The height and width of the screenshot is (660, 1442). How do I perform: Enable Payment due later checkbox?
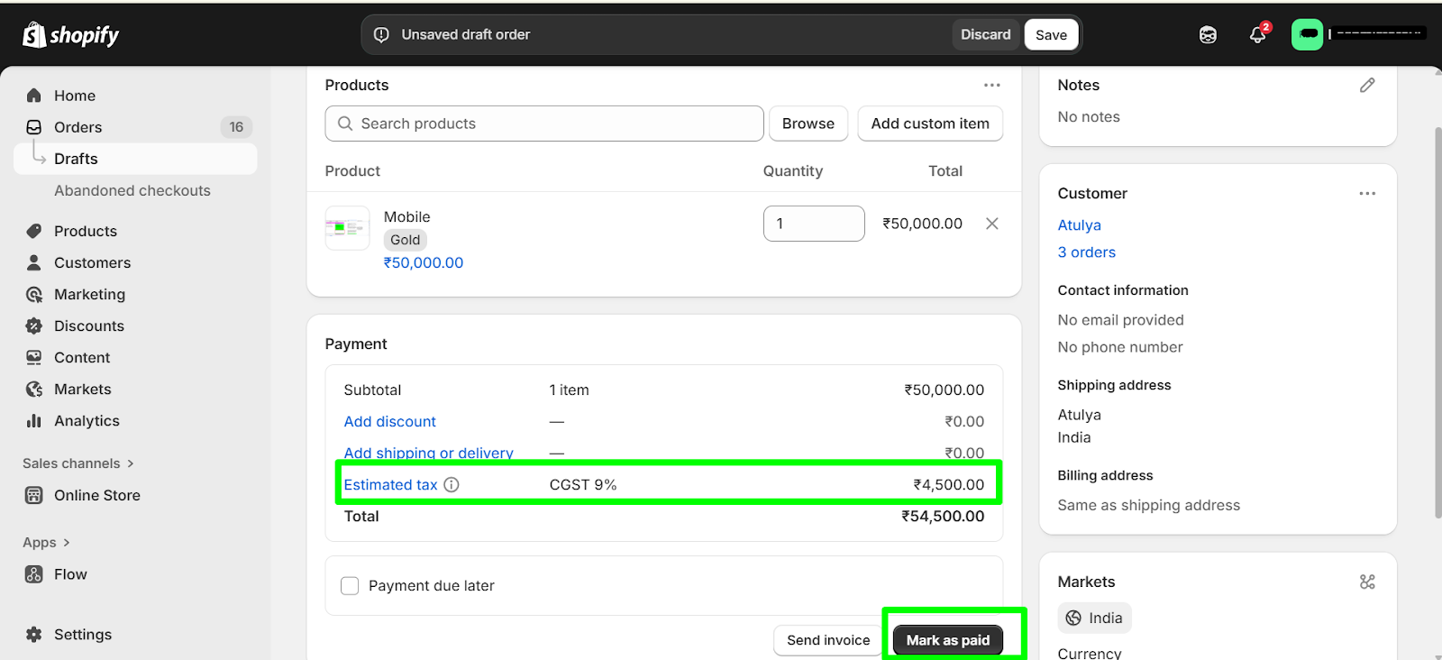[x=350, y=586]
